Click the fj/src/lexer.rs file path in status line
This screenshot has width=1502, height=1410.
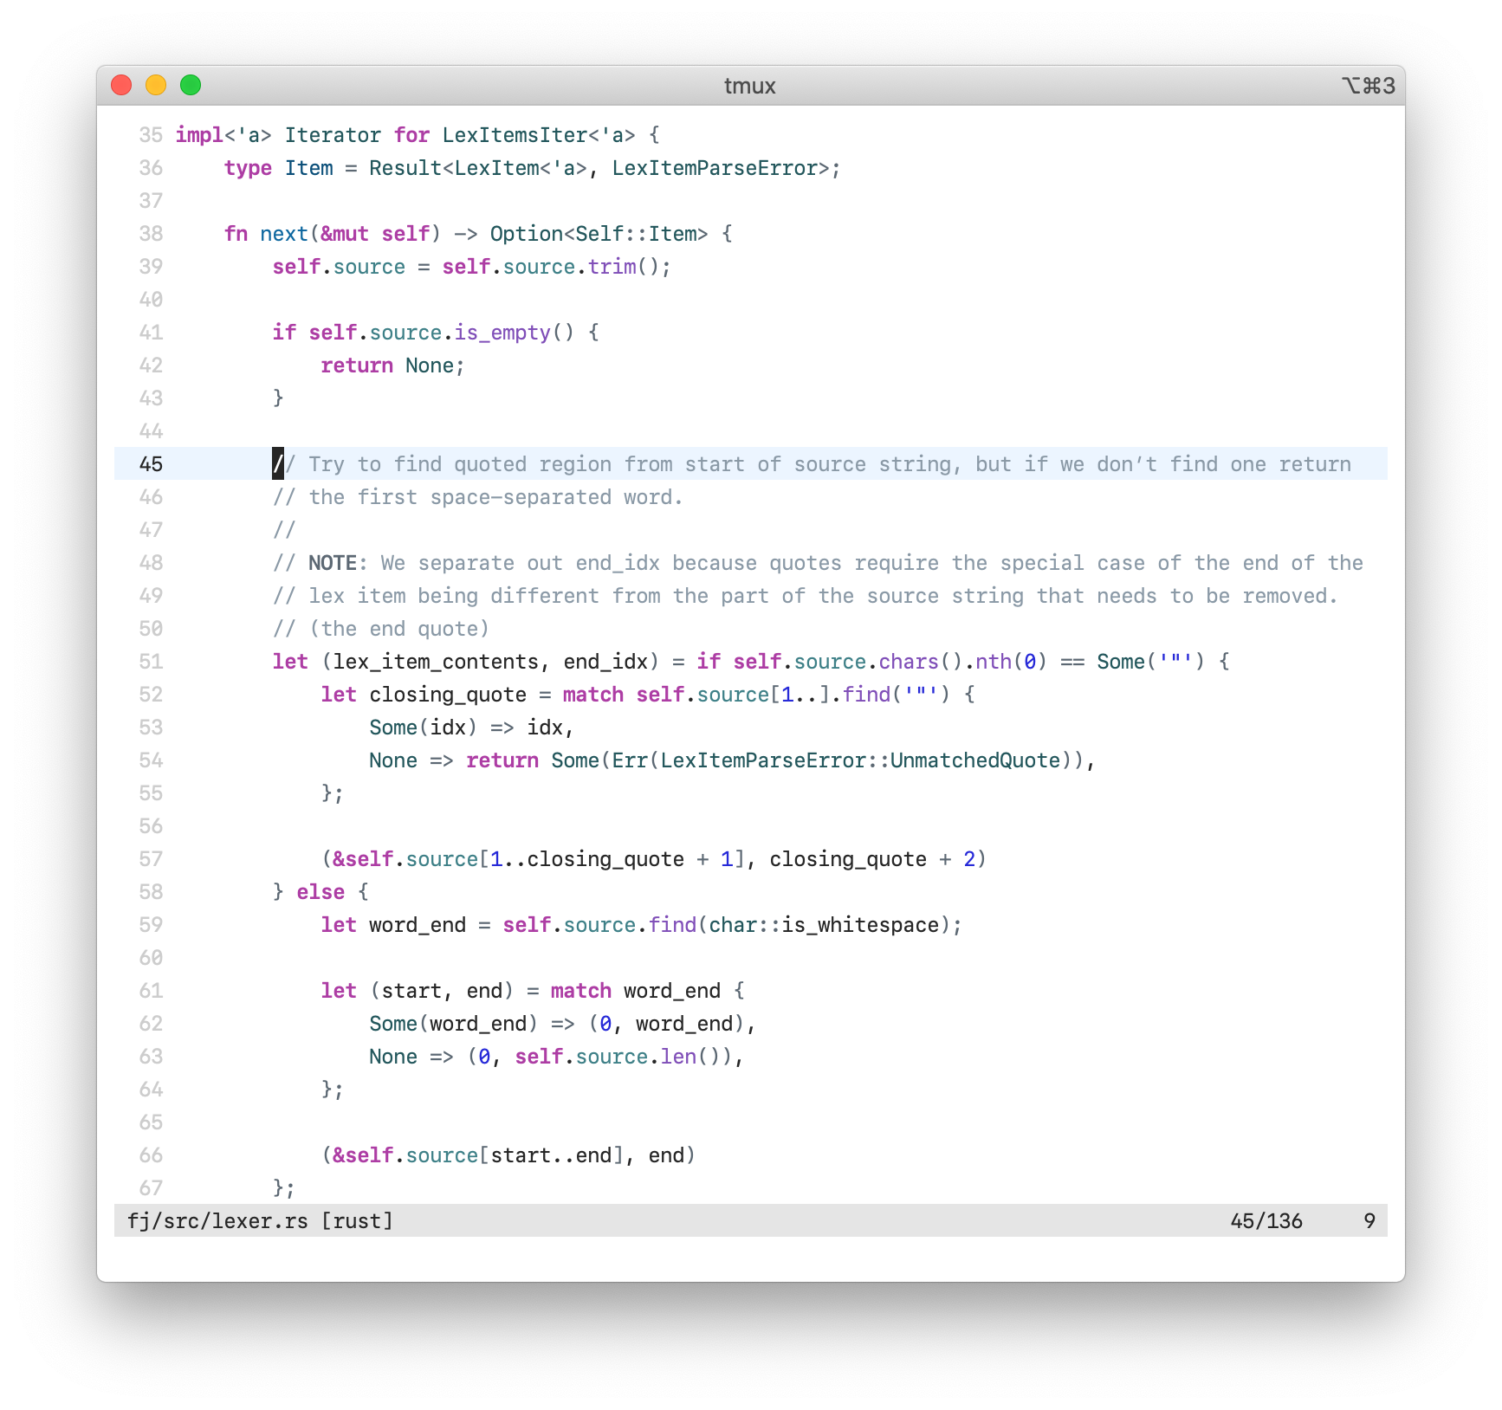[217, 1221]
